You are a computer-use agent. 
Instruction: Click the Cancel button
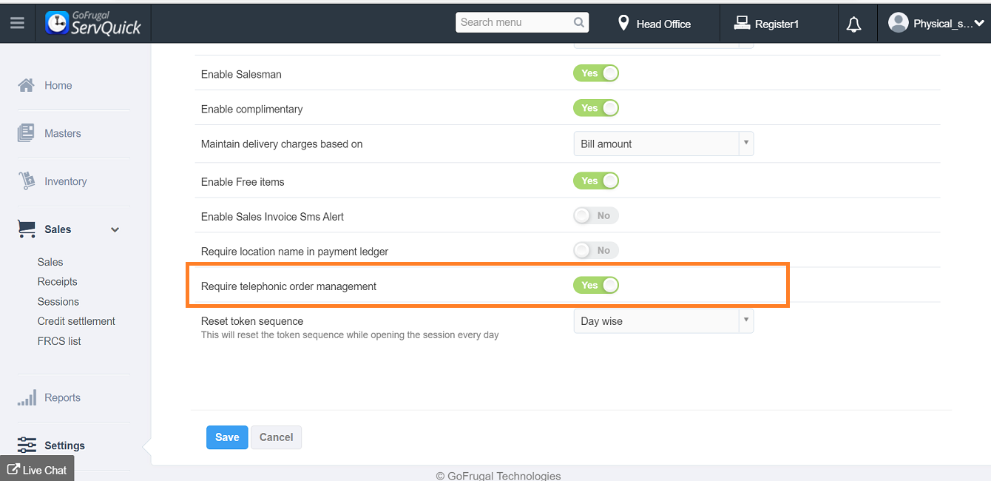pos(276,437)
